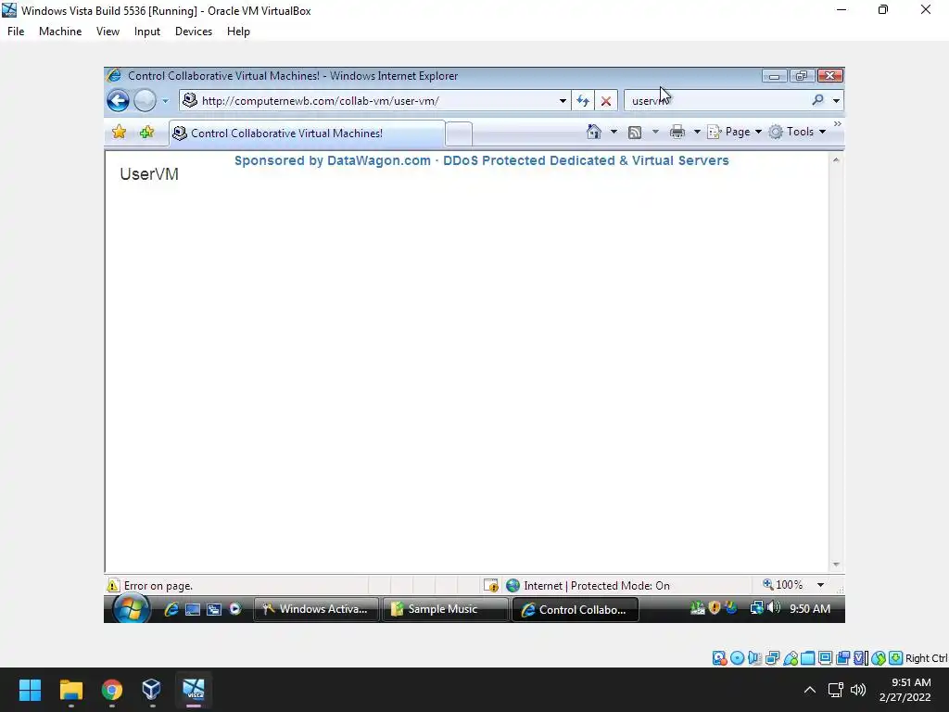Click the Refresh page button
The width and height of the screenshot is (949, 712).
coord(583,100)
